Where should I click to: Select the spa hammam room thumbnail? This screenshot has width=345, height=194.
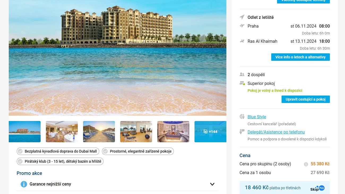pos(173,132)
